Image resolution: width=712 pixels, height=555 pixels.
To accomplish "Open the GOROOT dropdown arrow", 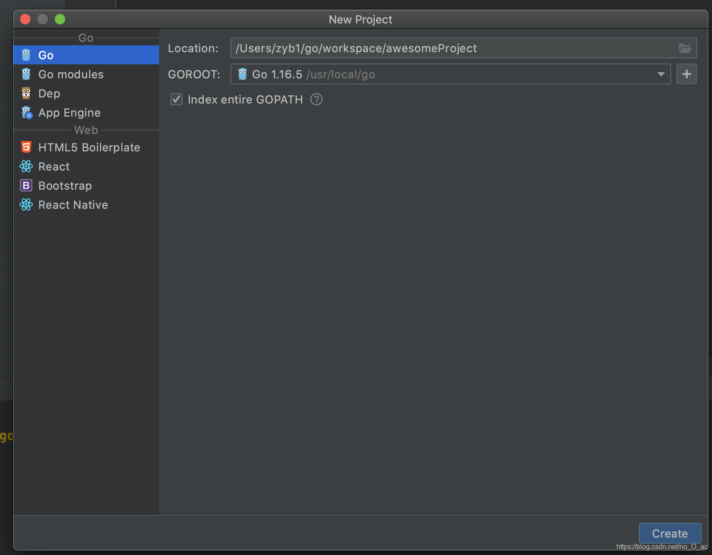I will click(x=661, y=74).
